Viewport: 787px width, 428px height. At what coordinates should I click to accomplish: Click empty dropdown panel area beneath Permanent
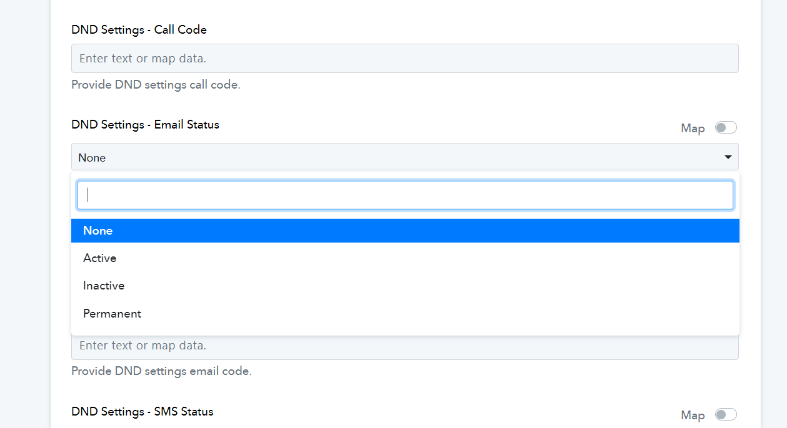click(x=404, y=331)
